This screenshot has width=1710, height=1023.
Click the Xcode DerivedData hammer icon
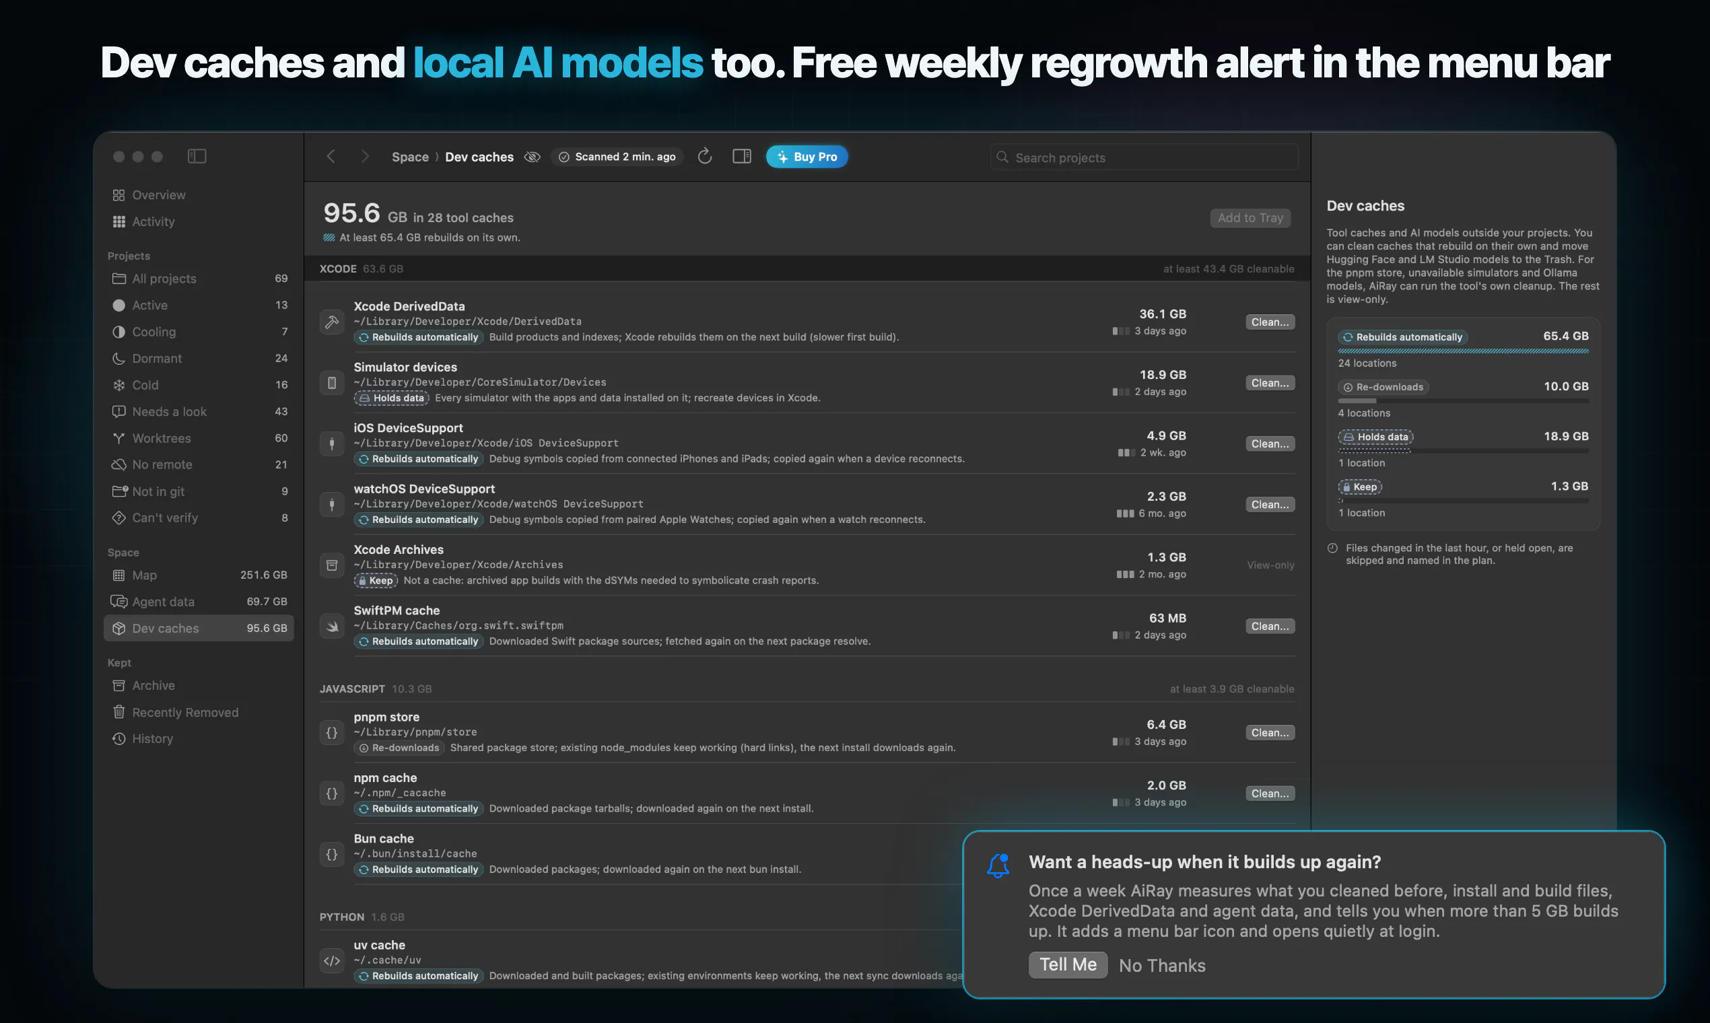tap(332, 322)
